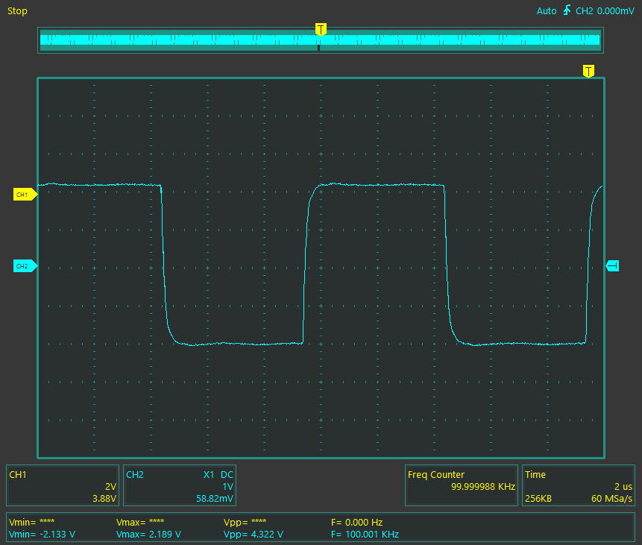The image size is (642, 545).
Task: Click the yellow Vpp= **** measurement
Action: [x=245, y=522]
